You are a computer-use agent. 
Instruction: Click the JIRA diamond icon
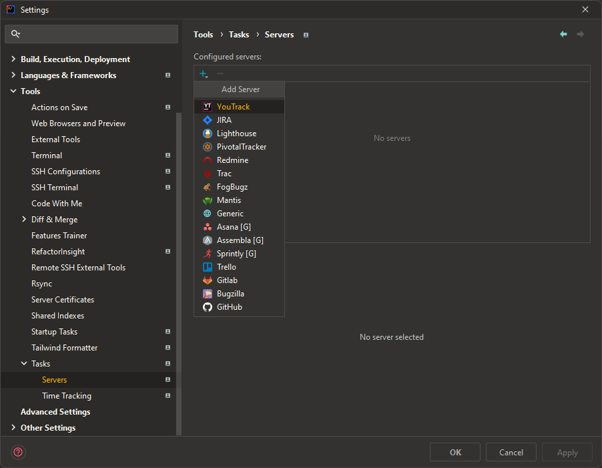(208, 120)
